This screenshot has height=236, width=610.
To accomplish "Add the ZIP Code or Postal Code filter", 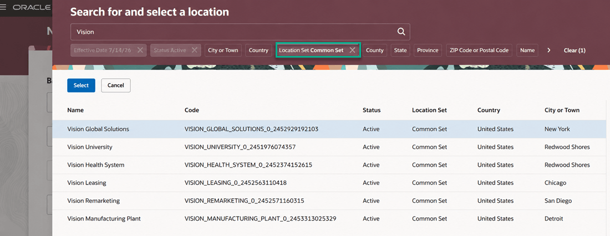I will point(479,50).
